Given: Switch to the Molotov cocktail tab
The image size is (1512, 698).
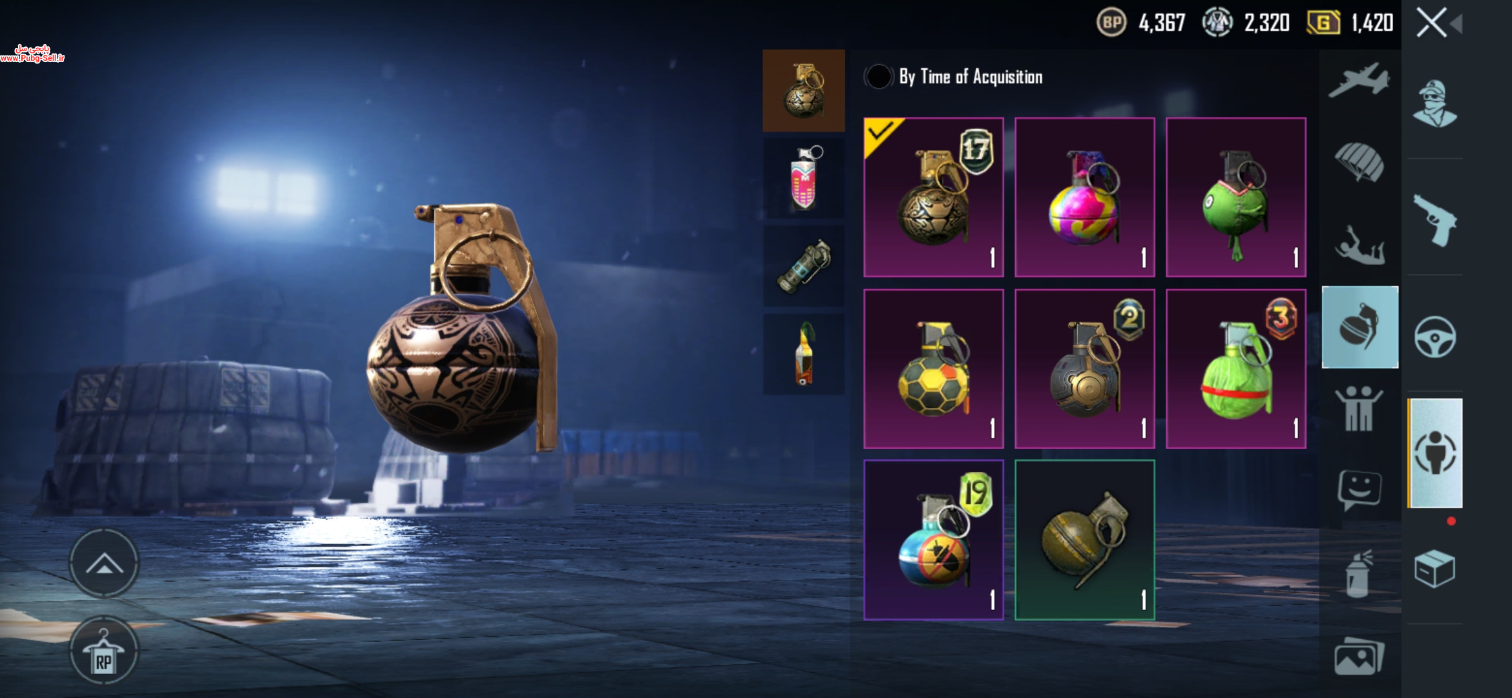Looking at the screenshot, I should click(x=804, y=354).
